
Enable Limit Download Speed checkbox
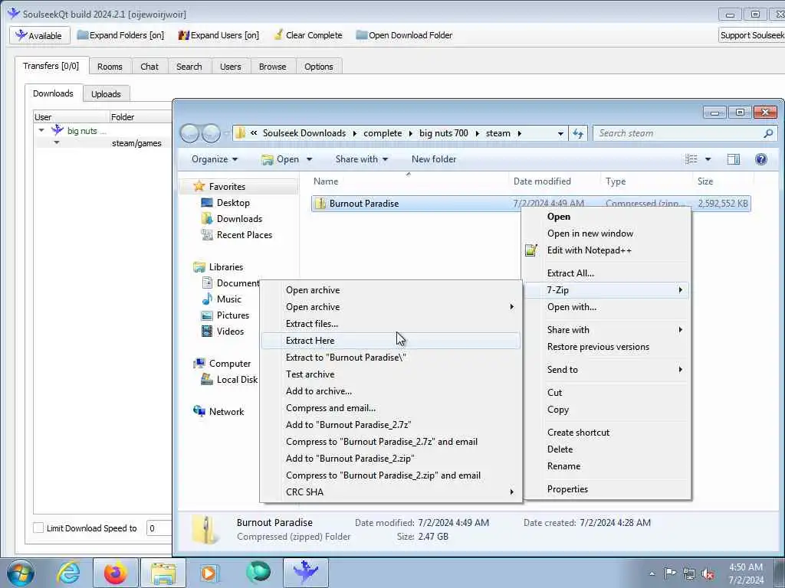38,528
